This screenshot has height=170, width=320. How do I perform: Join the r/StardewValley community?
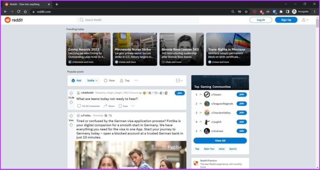242,113
